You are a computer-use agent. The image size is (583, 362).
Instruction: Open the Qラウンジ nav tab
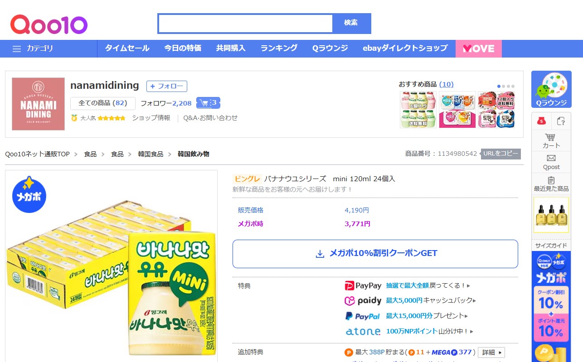click(330, 48)
